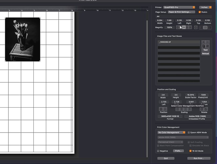Click the paper Width field 8.264
The image size is (217, 164).
tap(160, 20)
